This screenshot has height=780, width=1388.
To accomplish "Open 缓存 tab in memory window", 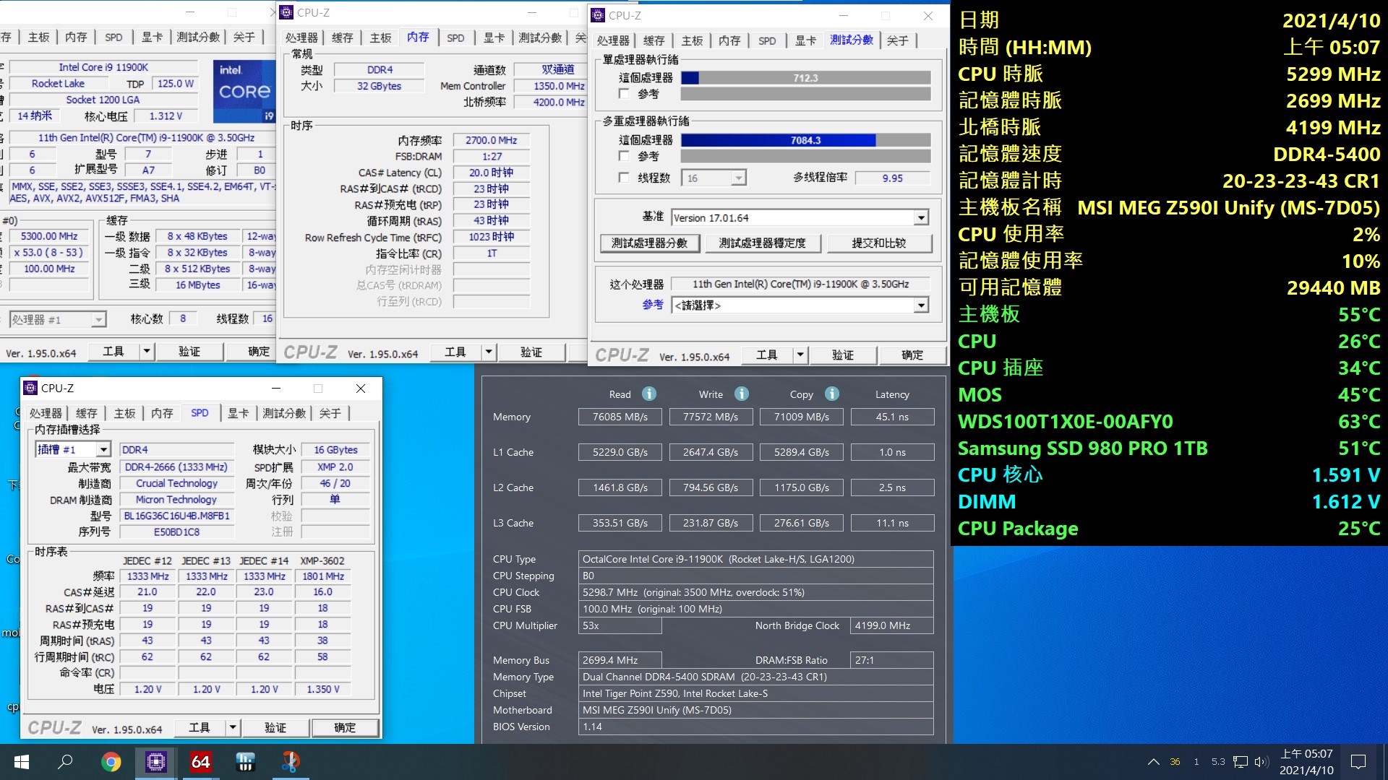I will [x=343, y=38].
